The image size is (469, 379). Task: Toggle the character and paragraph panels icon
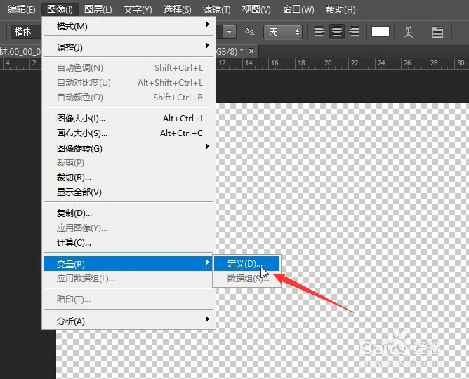[437, 32]
